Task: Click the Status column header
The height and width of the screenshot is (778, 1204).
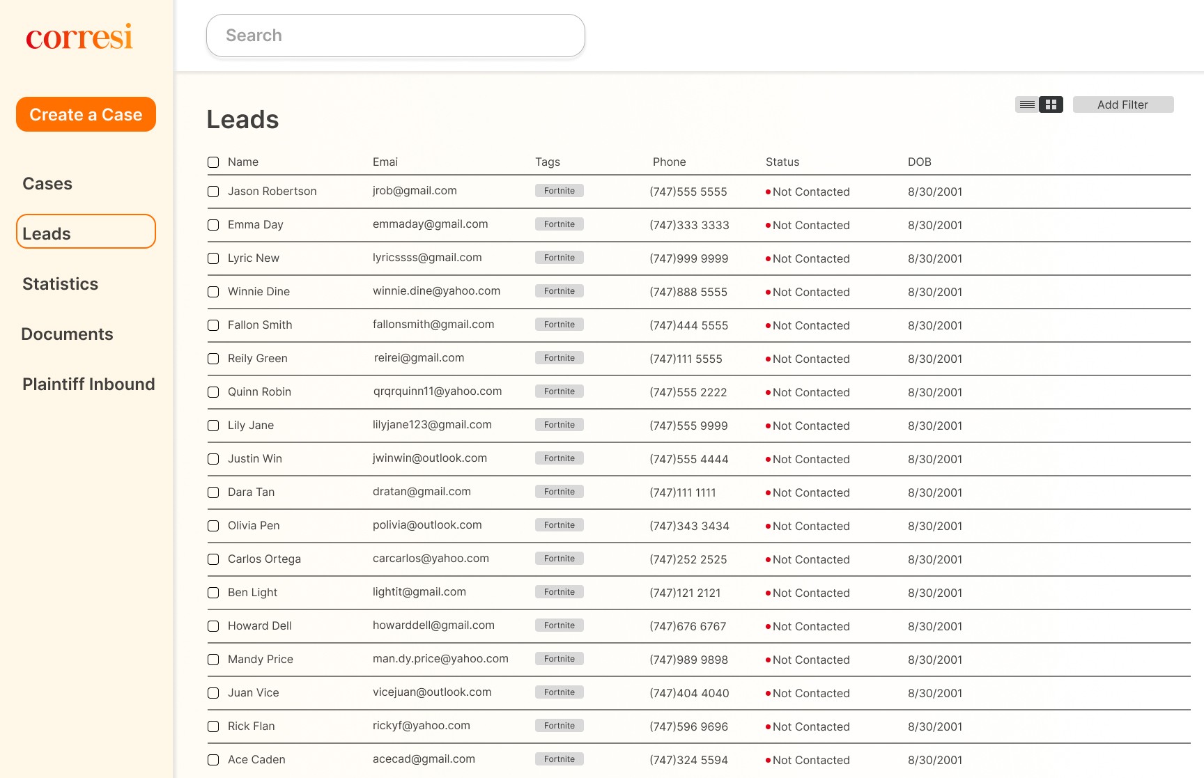Action: coord(782,162)
